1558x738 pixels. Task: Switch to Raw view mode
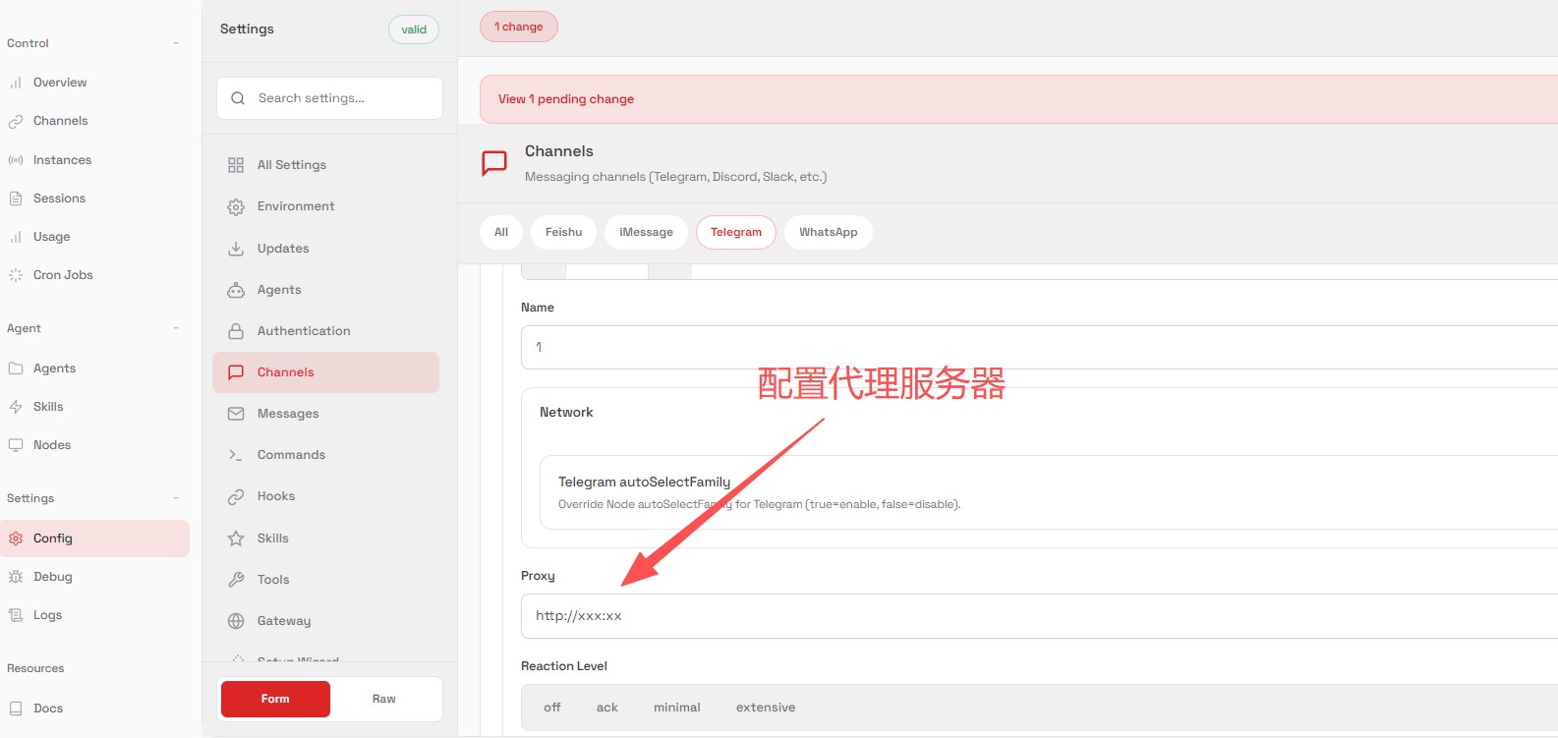pyautogui.click(x=383, y=699)
